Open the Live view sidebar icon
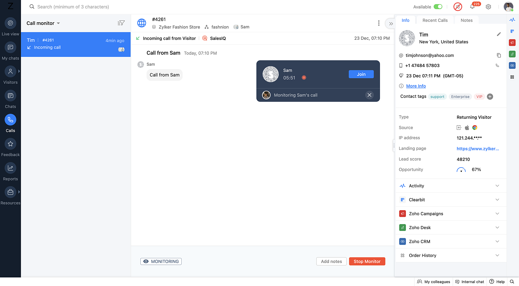519x286 pixels. point(10,23)
